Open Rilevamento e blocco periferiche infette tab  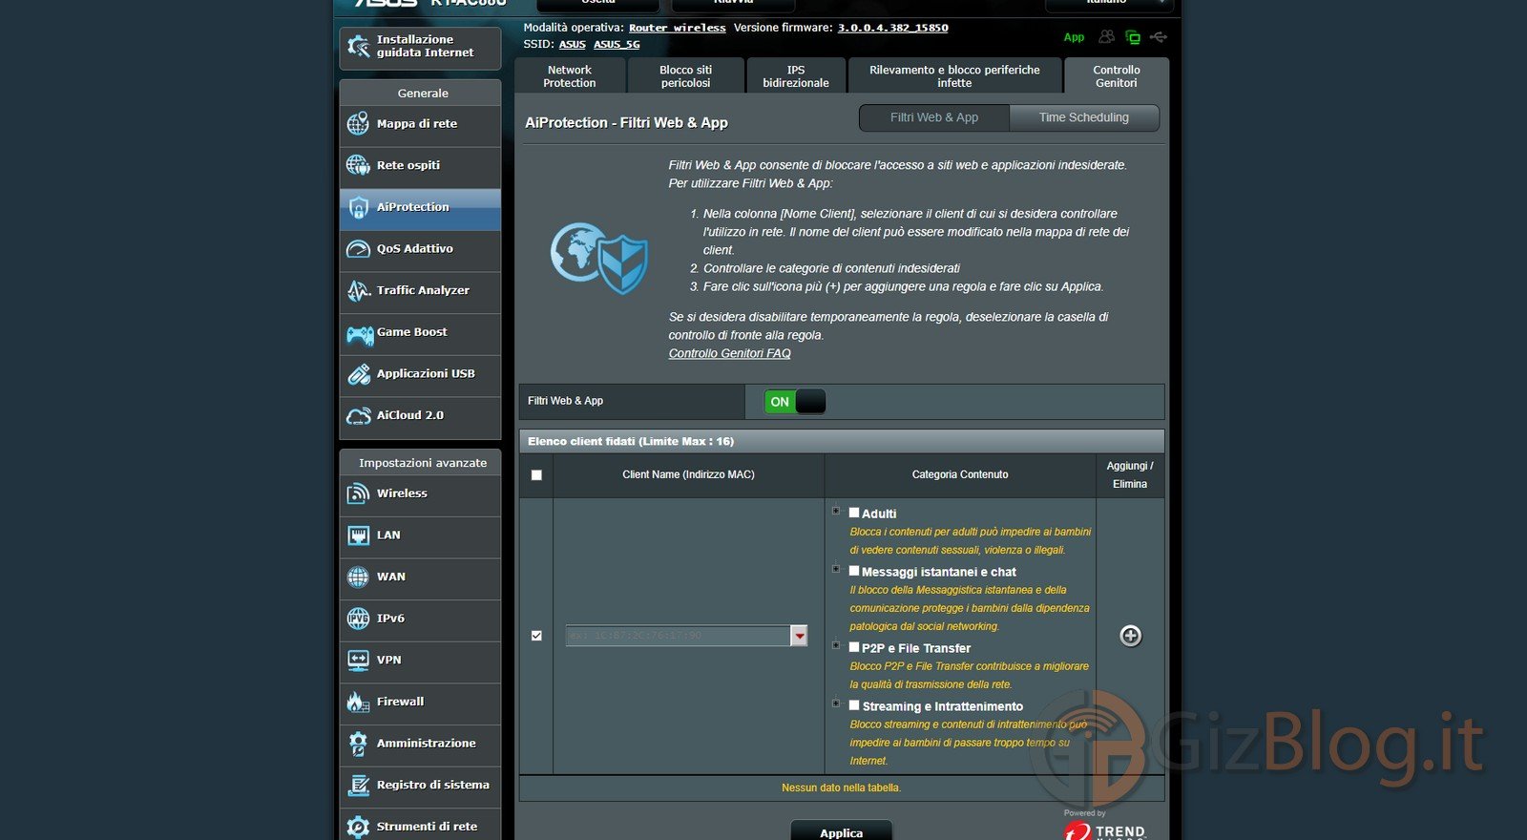pos(954,76)
